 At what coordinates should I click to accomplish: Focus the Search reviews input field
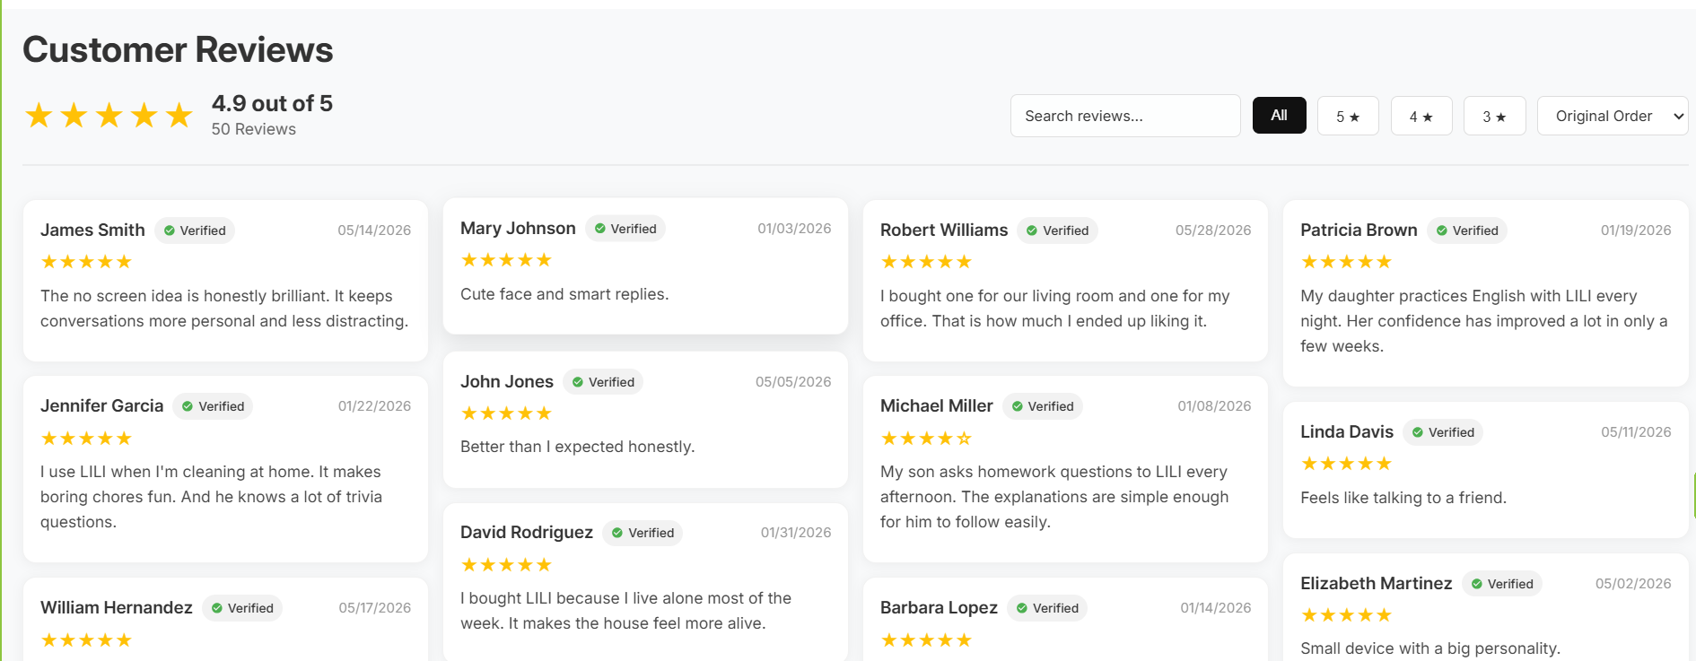(1125, 116)
